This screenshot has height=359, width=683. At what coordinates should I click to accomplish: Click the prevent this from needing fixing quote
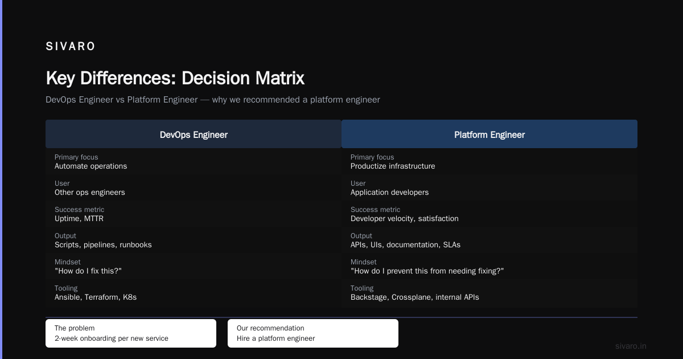(427, 271)
